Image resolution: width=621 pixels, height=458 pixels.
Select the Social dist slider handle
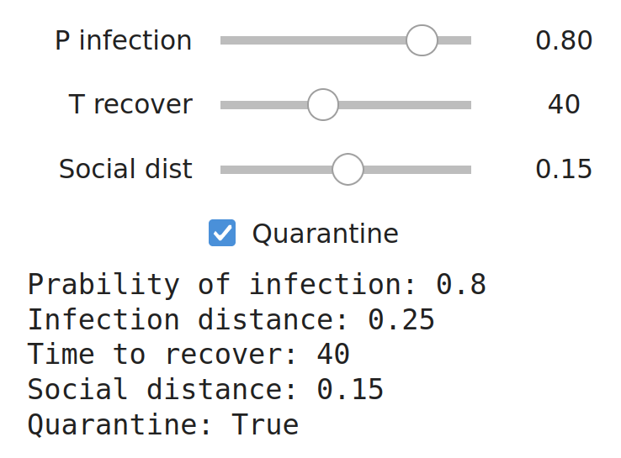[348, 169]
